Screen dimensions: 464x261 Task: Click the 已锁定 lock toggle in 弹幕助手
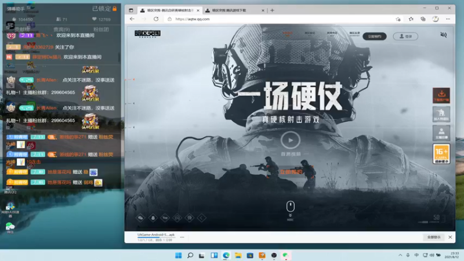click(x=104, y=9)
